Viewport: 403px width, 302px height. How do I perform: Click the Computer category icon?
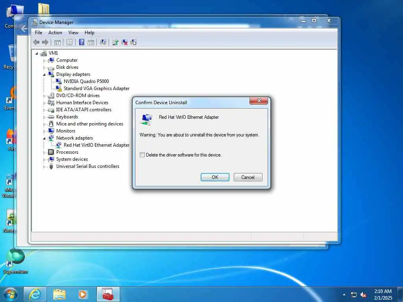51,60
